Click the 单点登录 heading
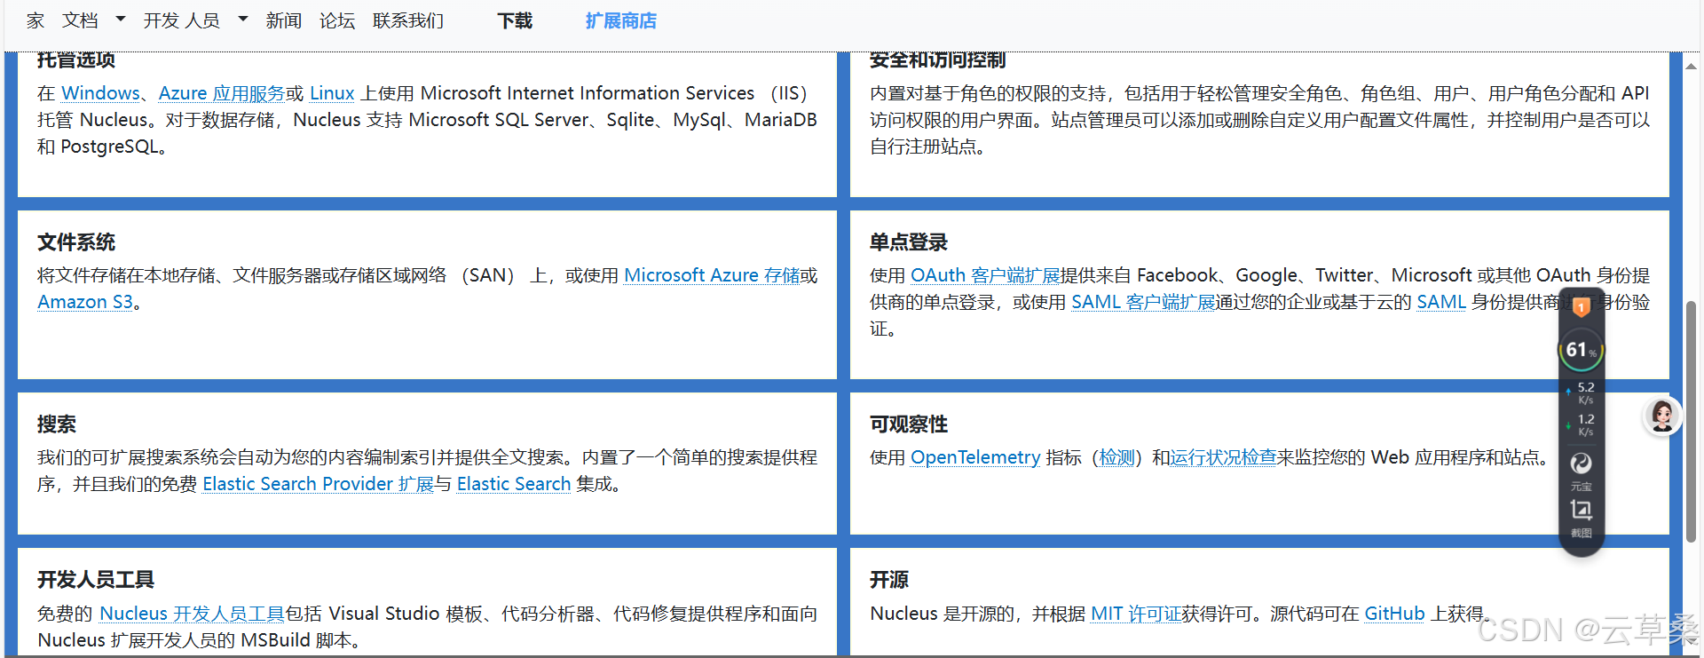Screen dimensions: 1704x658 (909, 242)
